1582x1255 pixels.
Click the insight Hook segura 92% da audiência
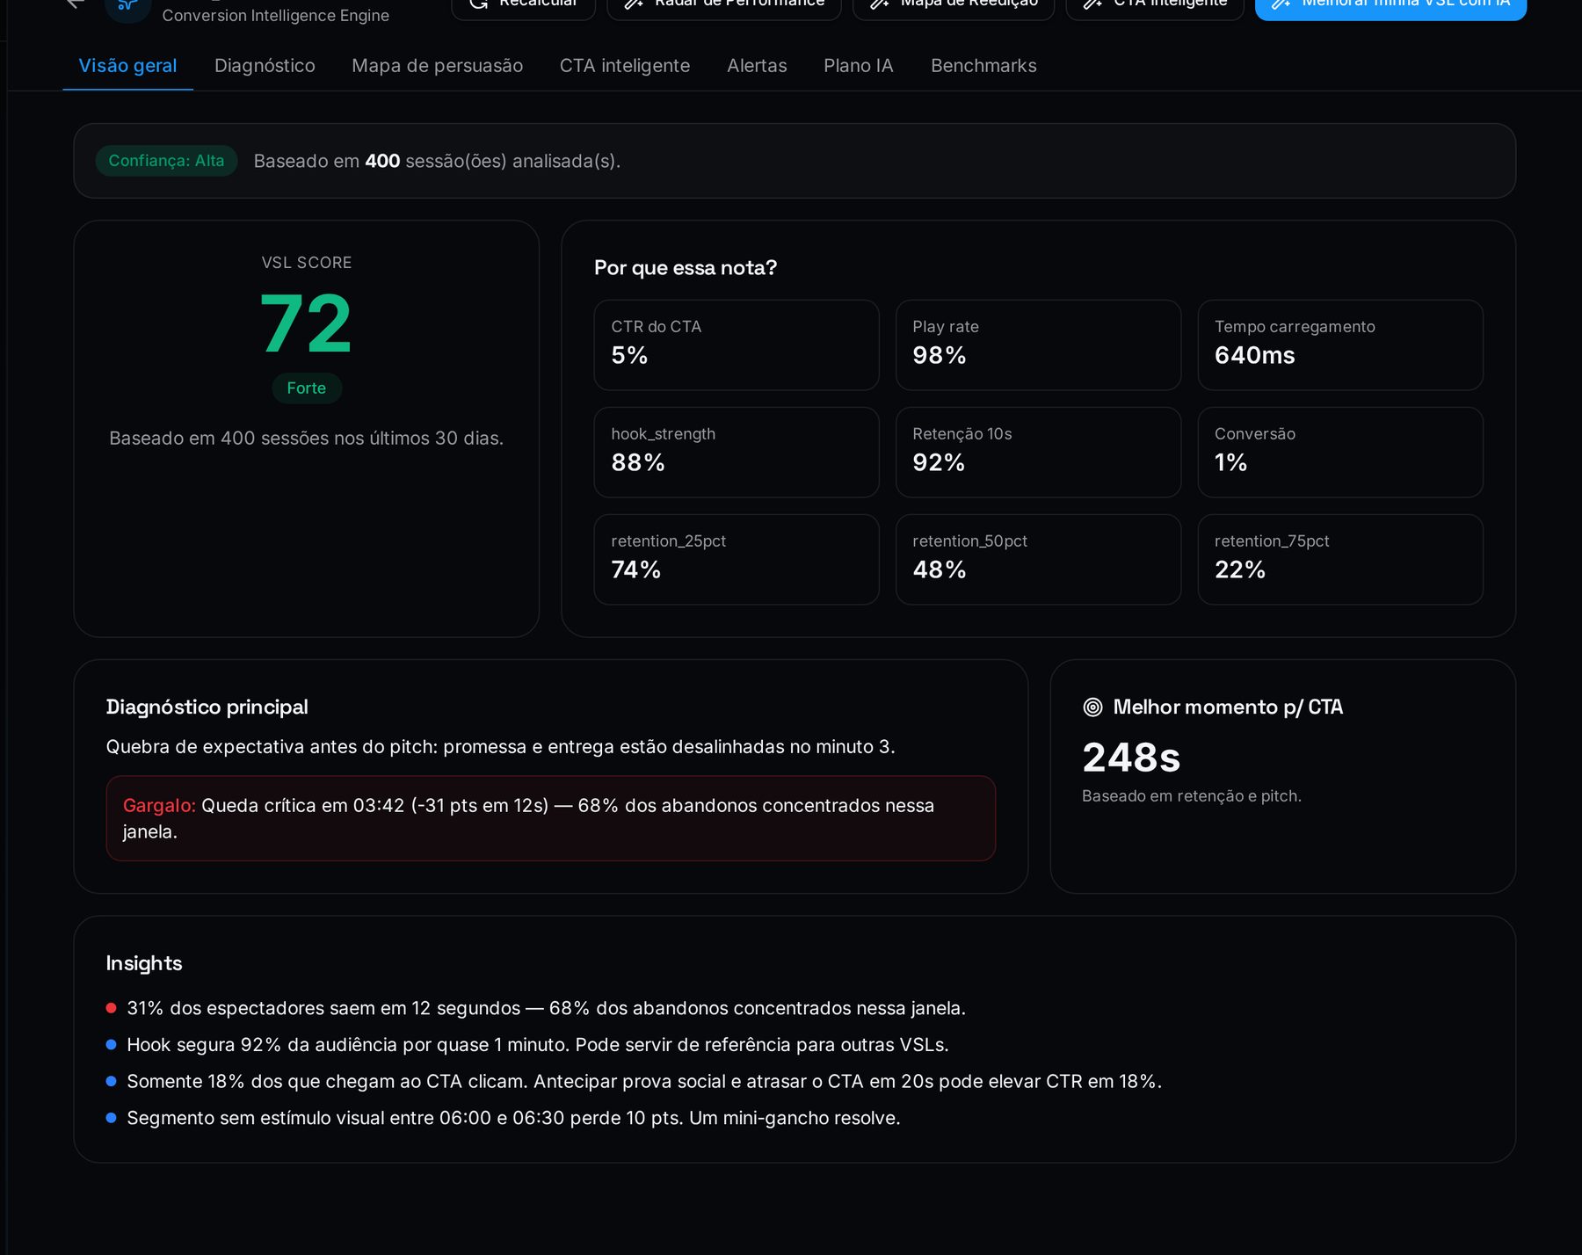click(538, 1045)
